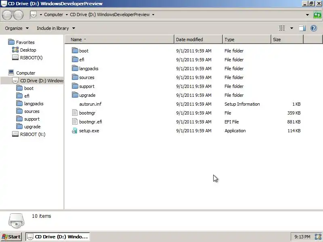Select RSBOOT (X:) drive in navigation tree

[x=33, y=134]
